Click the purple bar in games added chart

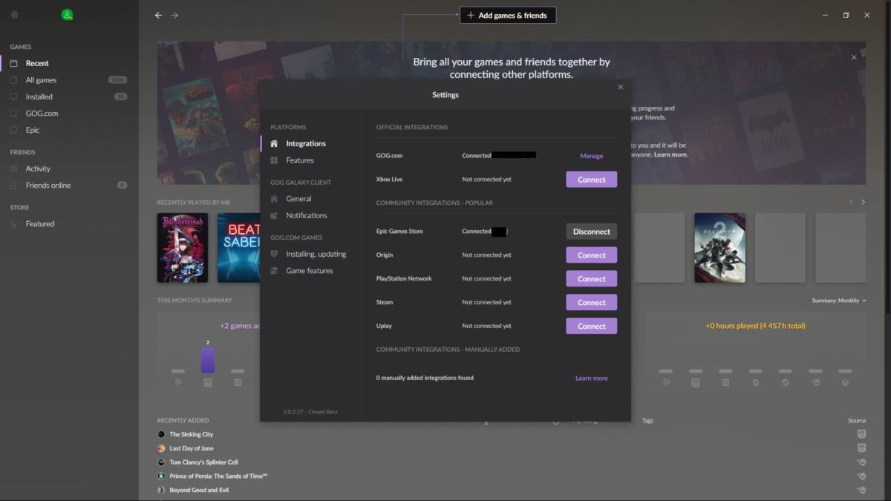208,360
